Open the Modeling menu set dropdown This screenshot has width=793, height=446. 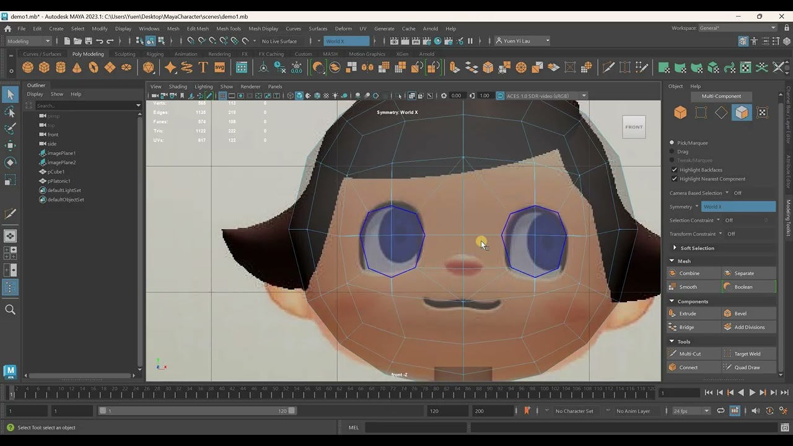coord(28,41)
